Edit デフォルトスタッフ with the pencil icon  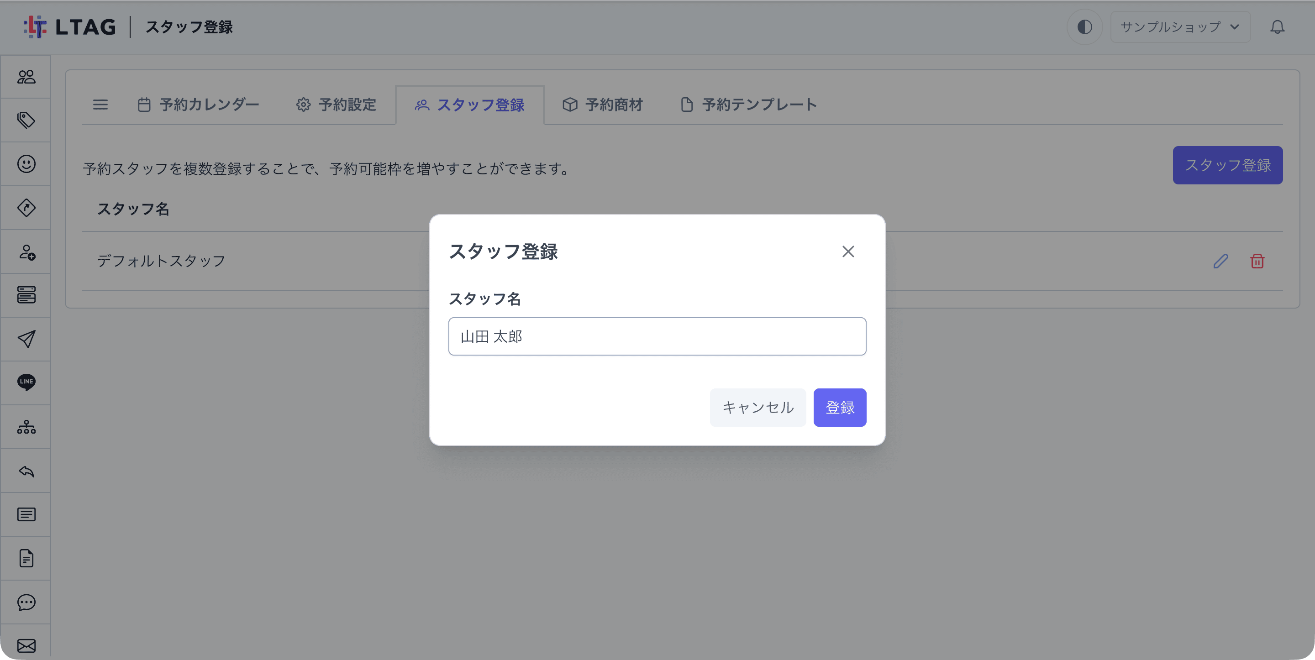point(1220,262)
